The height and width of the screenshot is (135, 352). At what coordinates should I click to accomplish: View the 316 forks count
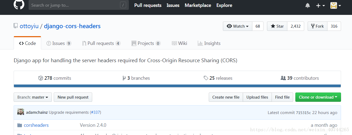334,26
